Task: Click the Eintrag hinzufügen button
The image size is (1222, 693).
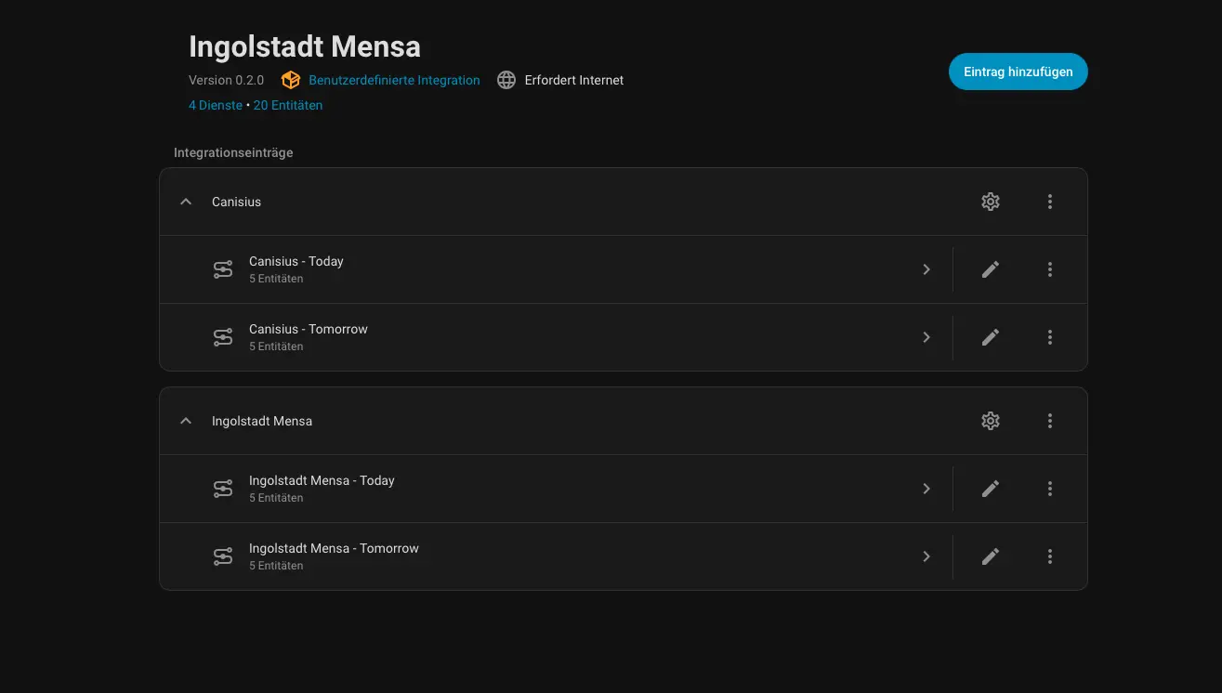Action: pyautogui.click(x=1018, y=72)
